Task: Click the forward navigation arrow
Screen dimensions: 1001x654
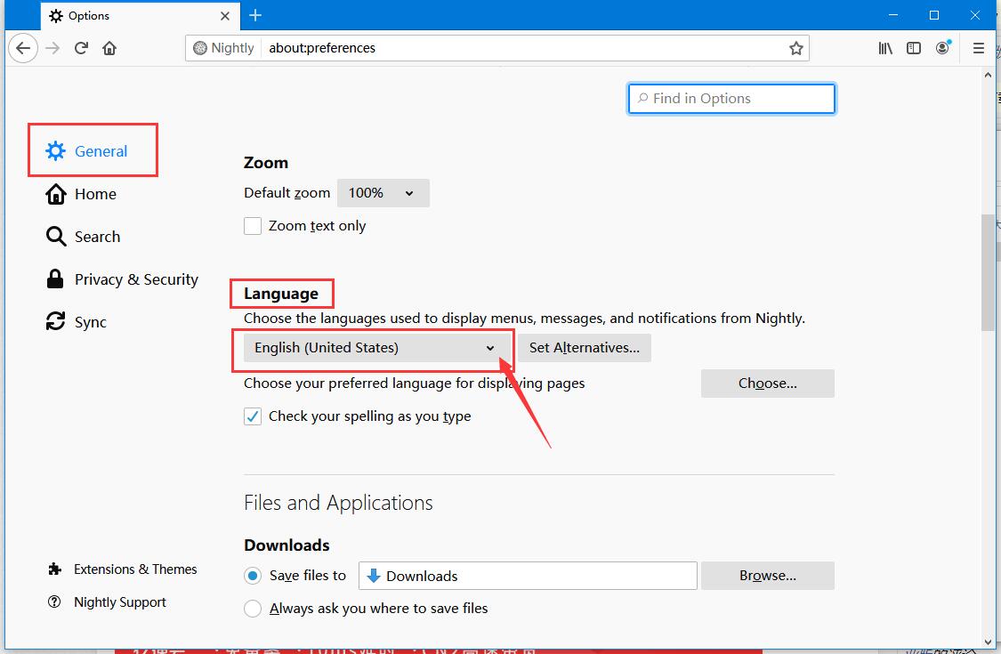Action: (x=53, y=48)
